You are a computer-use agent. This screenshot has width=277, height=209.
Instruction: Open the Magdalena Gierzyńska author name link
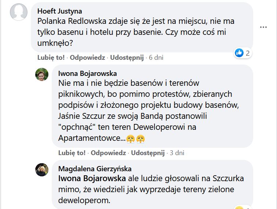coord(95,169)
